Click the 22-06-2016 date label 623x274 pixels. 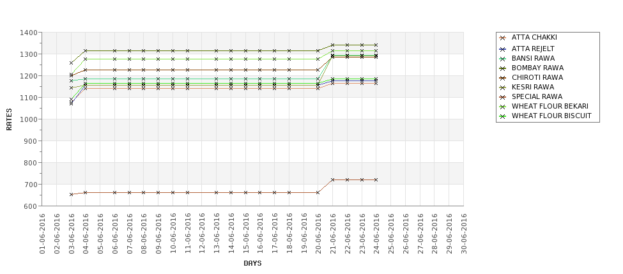347,234
